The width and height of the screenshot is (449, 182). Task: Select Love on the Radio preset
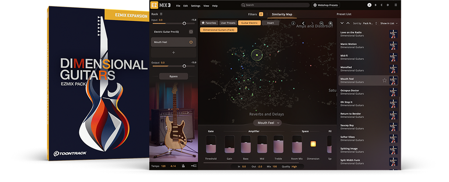pyautogui.click(x=368, y=34)
